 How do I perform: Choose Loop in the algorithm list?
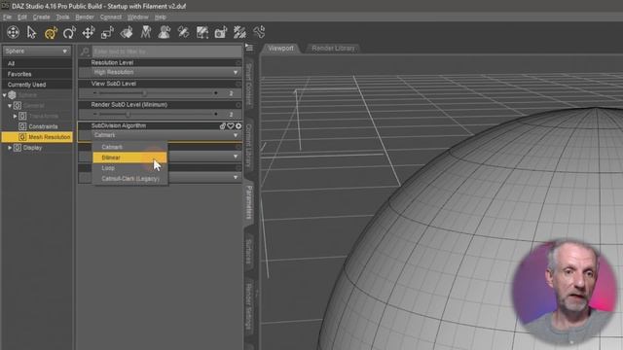129,168
